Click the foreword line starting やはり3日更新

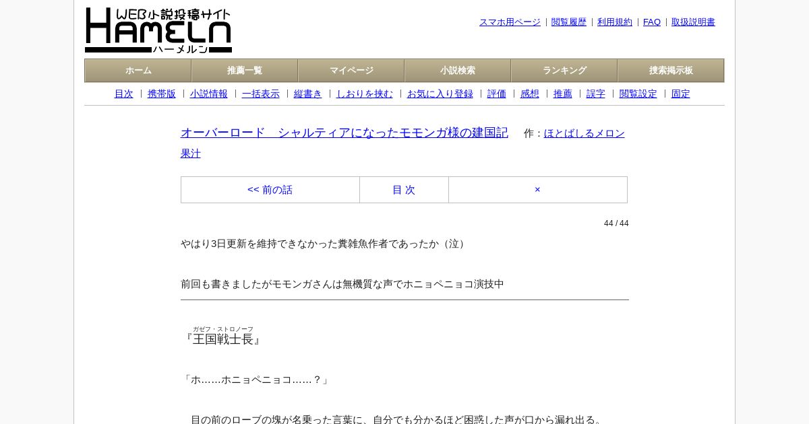point(325,244)
